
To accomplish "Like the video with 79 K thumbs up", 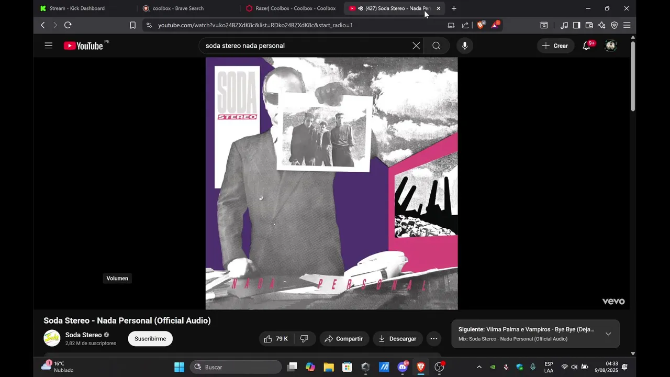I will 276,339.
